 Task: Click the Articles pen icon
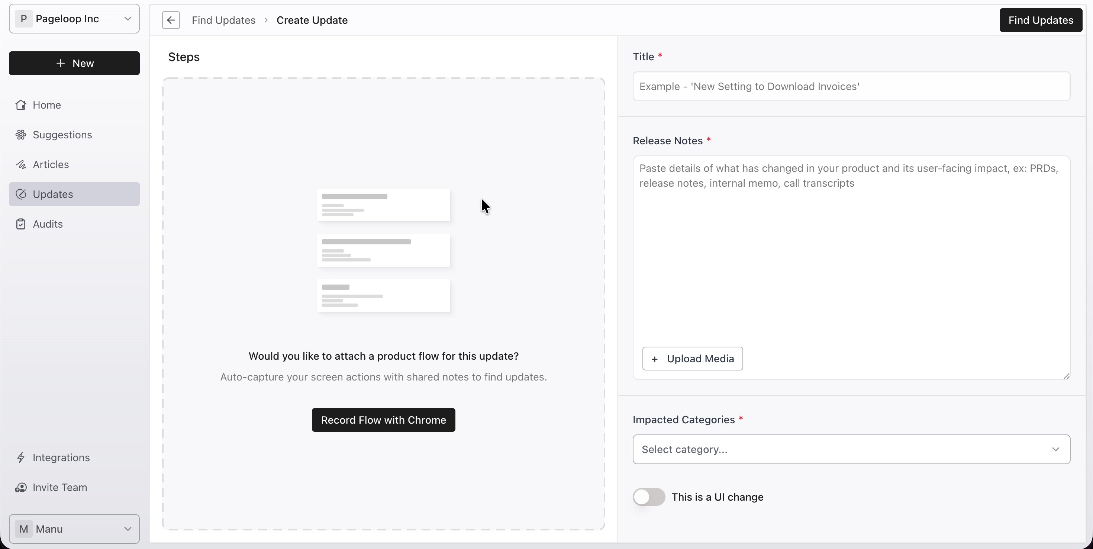click(21, 164)
